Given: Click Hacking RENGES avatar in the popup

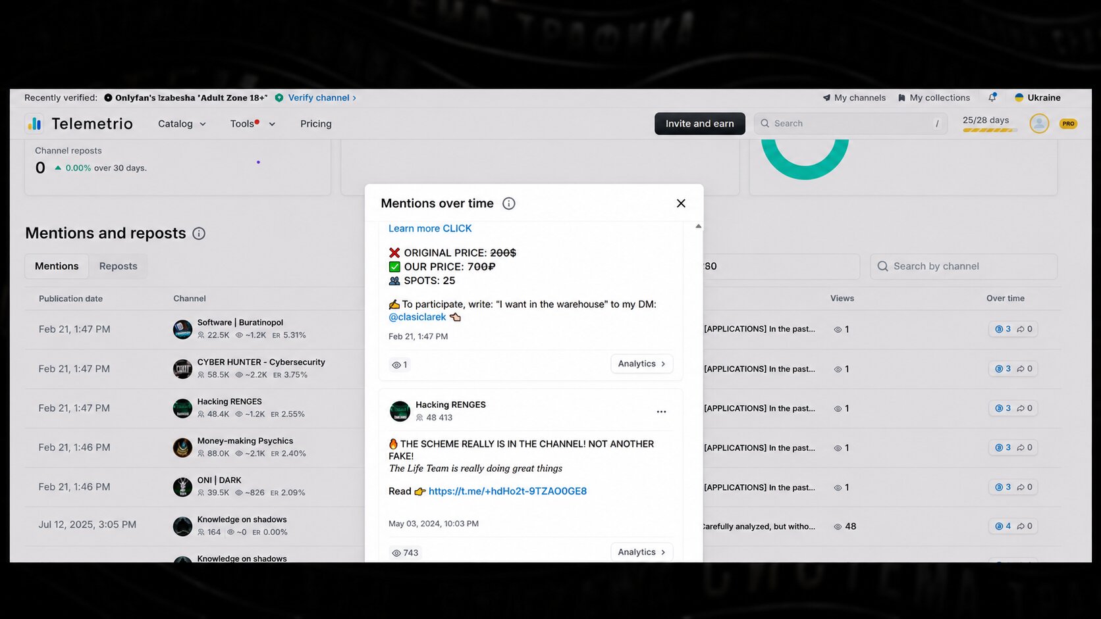Looking at the screenshot, I should 400,411.
